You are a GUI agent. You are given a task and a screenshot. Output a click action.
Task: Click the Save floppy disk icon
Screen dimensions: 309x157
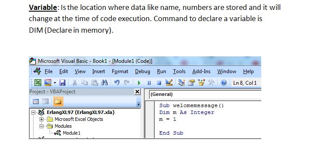click(62, 83)
